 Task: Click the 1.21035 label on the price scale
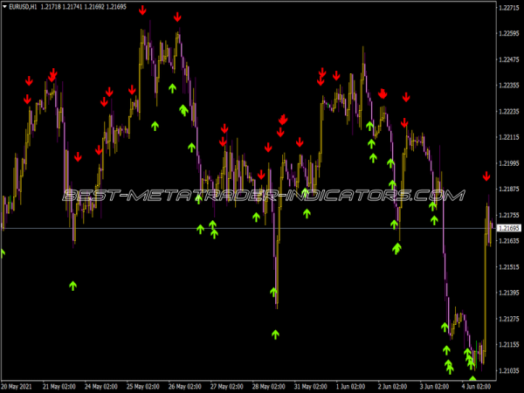507,371
